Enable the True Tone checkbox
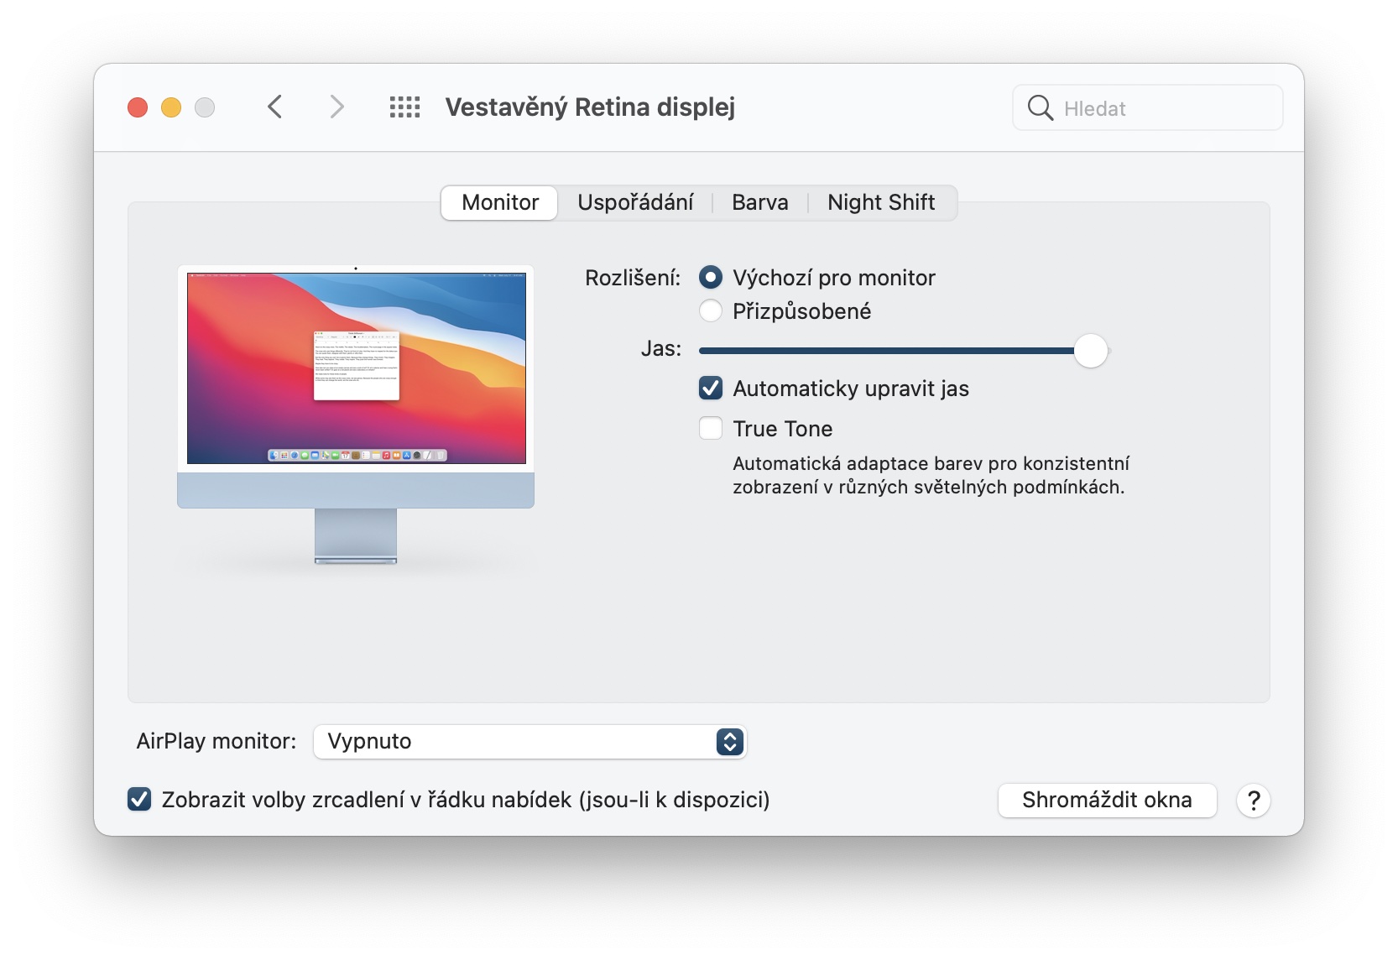 pos(711,428)
